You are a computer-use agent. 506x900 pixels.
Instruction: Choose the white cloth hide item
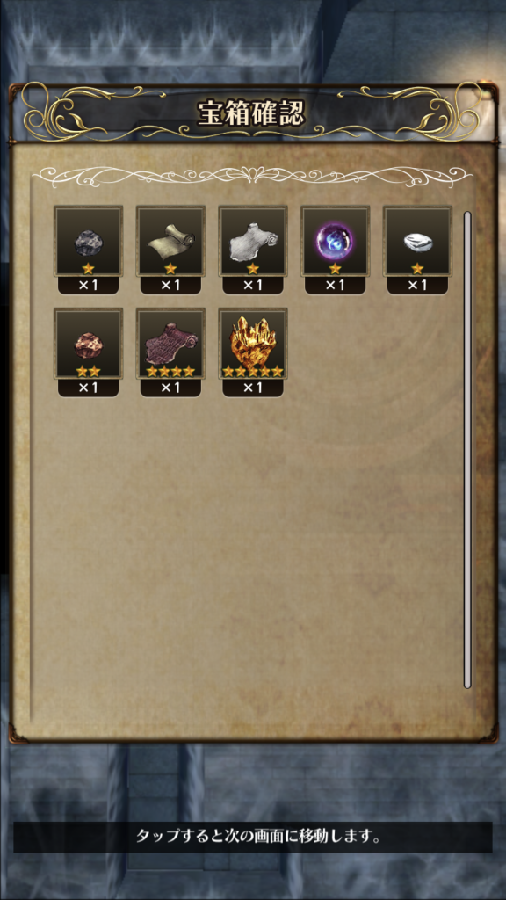[253, 242]
